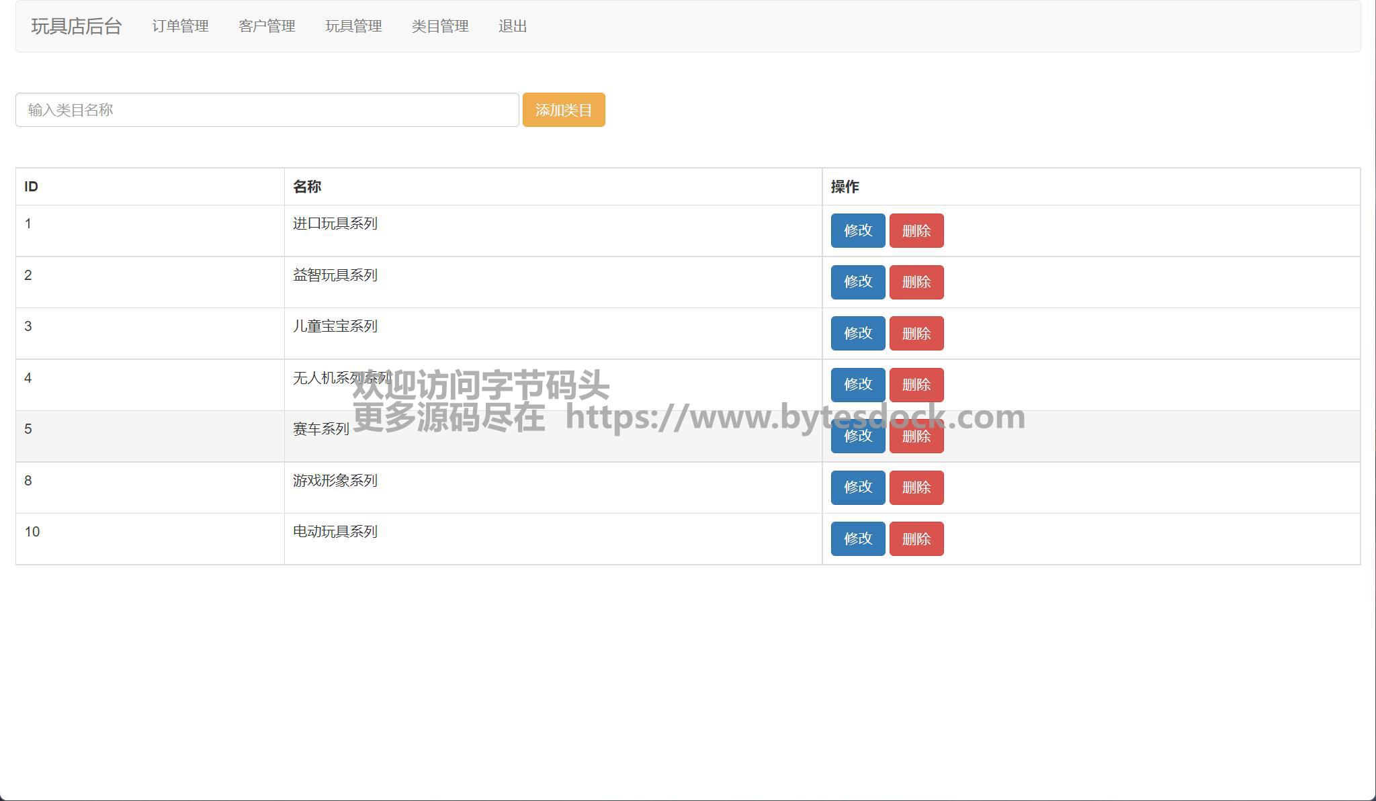Modify the 电动玩具系列 entry
This screenshot has height=801, width=1376.
pos(857,539)
